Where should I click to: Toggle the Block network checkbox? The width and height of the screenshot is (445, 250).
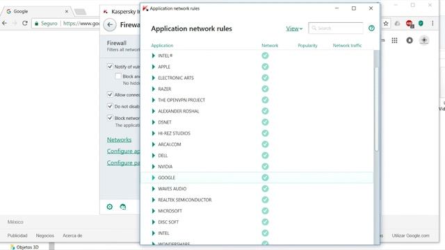point(110,117)
